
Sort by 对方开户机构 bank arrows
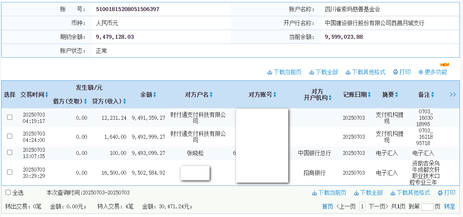tap(330, 98)
